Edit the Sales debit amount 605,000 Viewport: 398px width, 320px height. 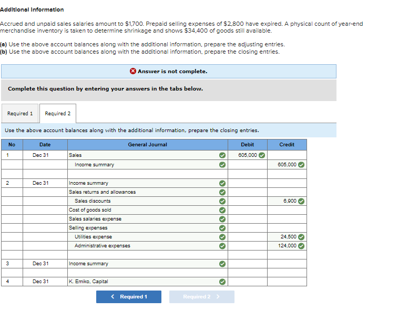(248, 155)
